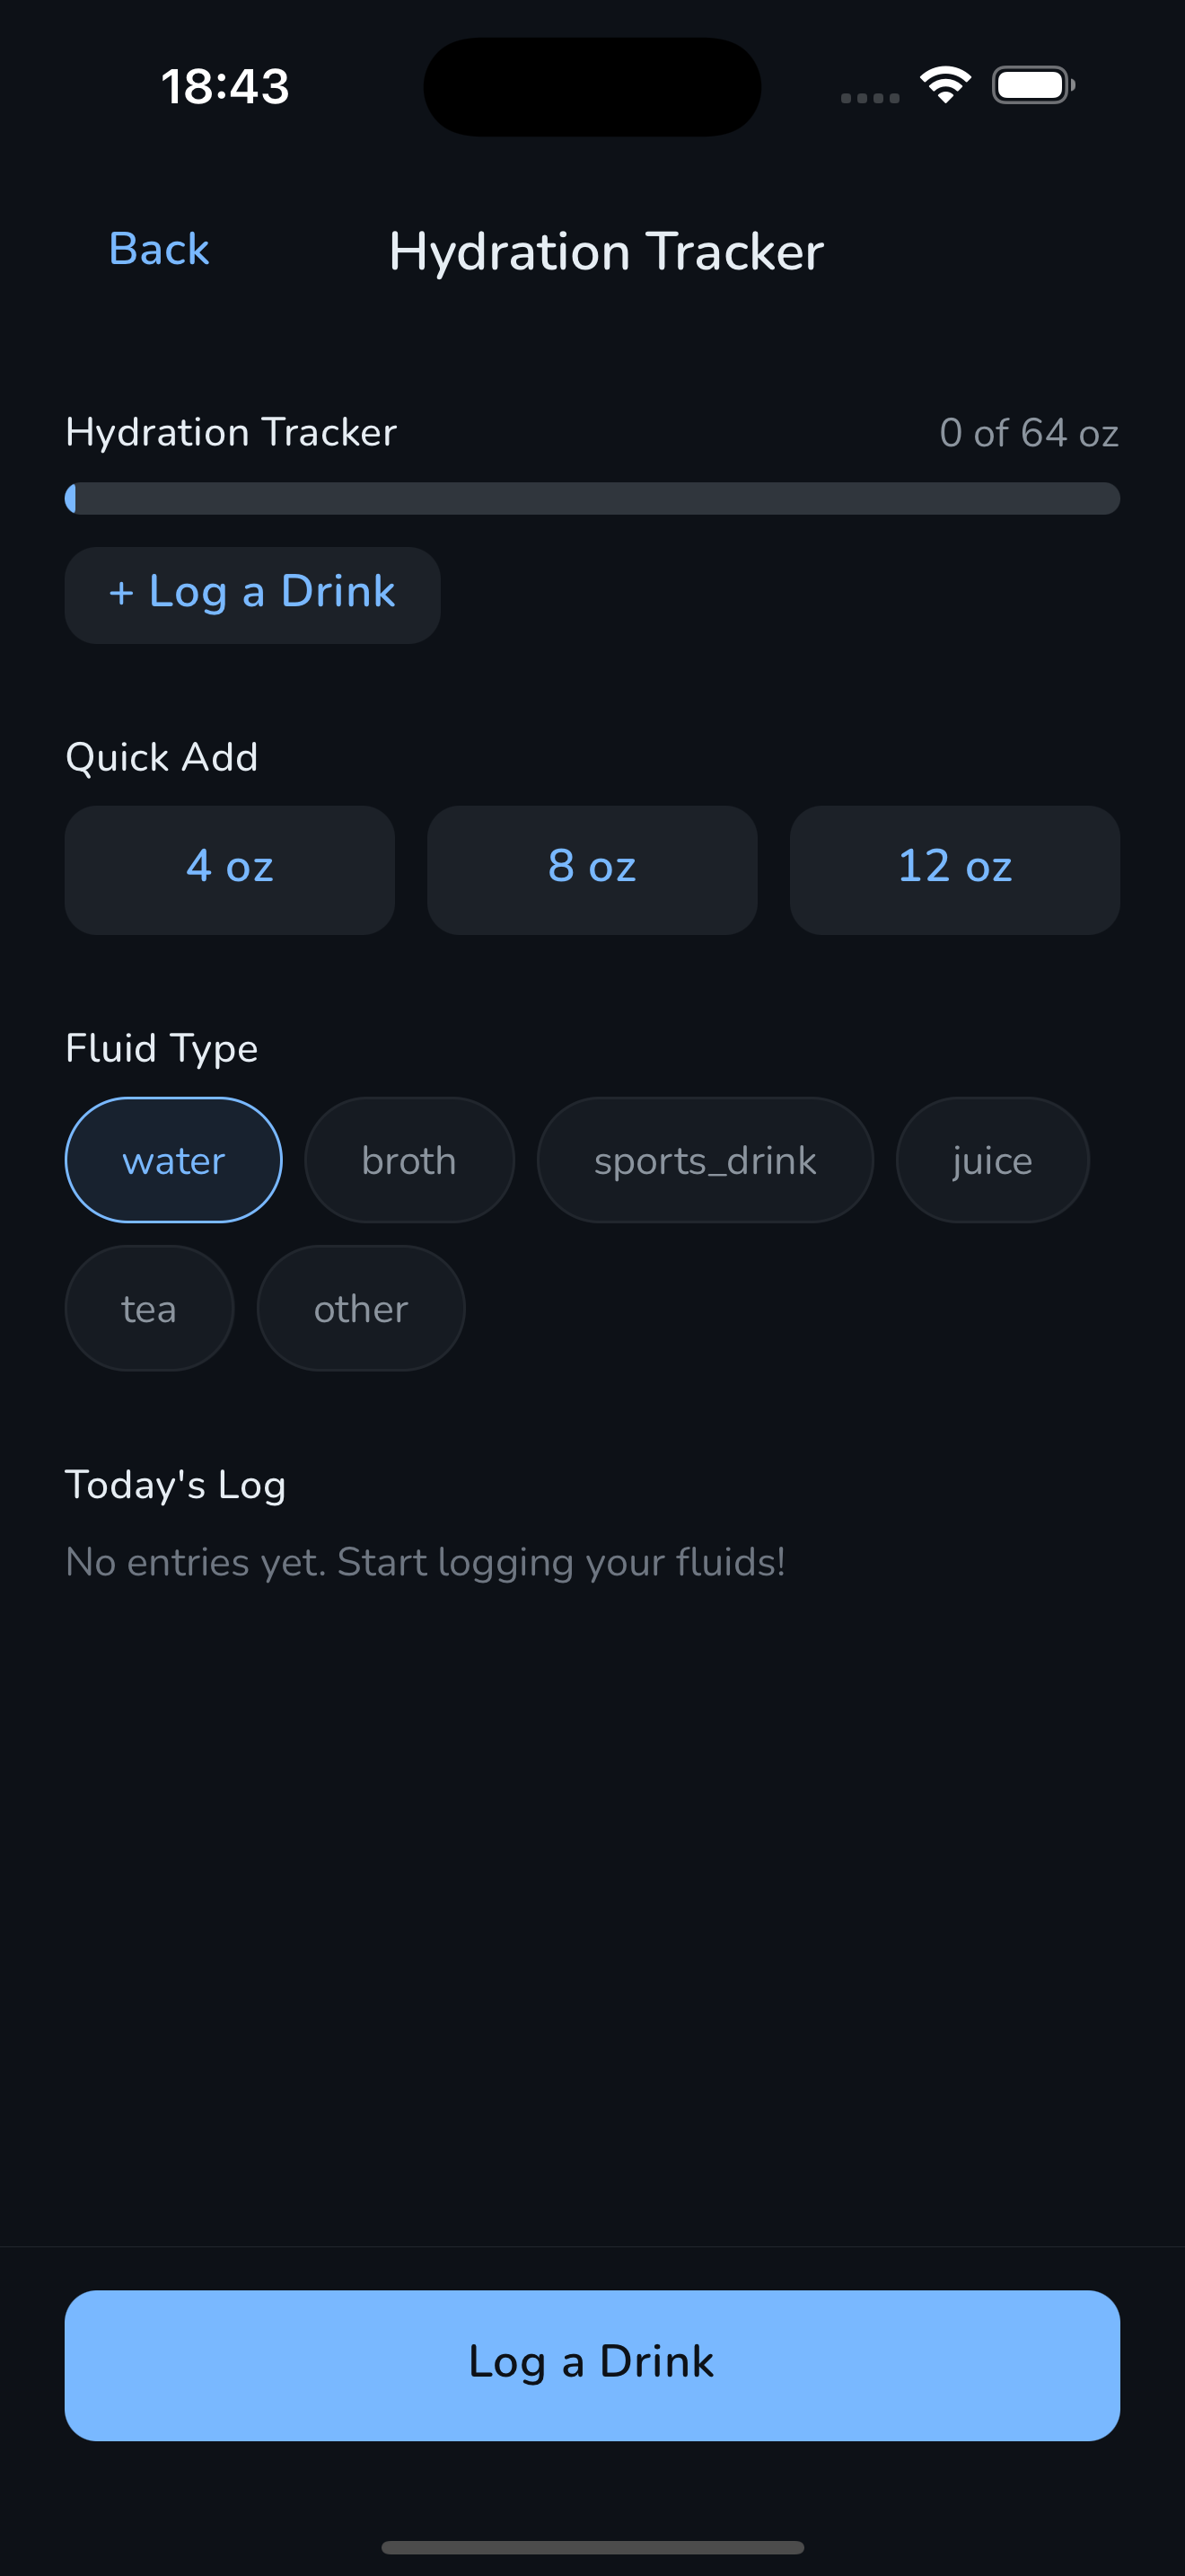The image size is (1185, 2576).
Task: Tap the battery status icon
Action: pyautogui.click(x=1033, y=85)
